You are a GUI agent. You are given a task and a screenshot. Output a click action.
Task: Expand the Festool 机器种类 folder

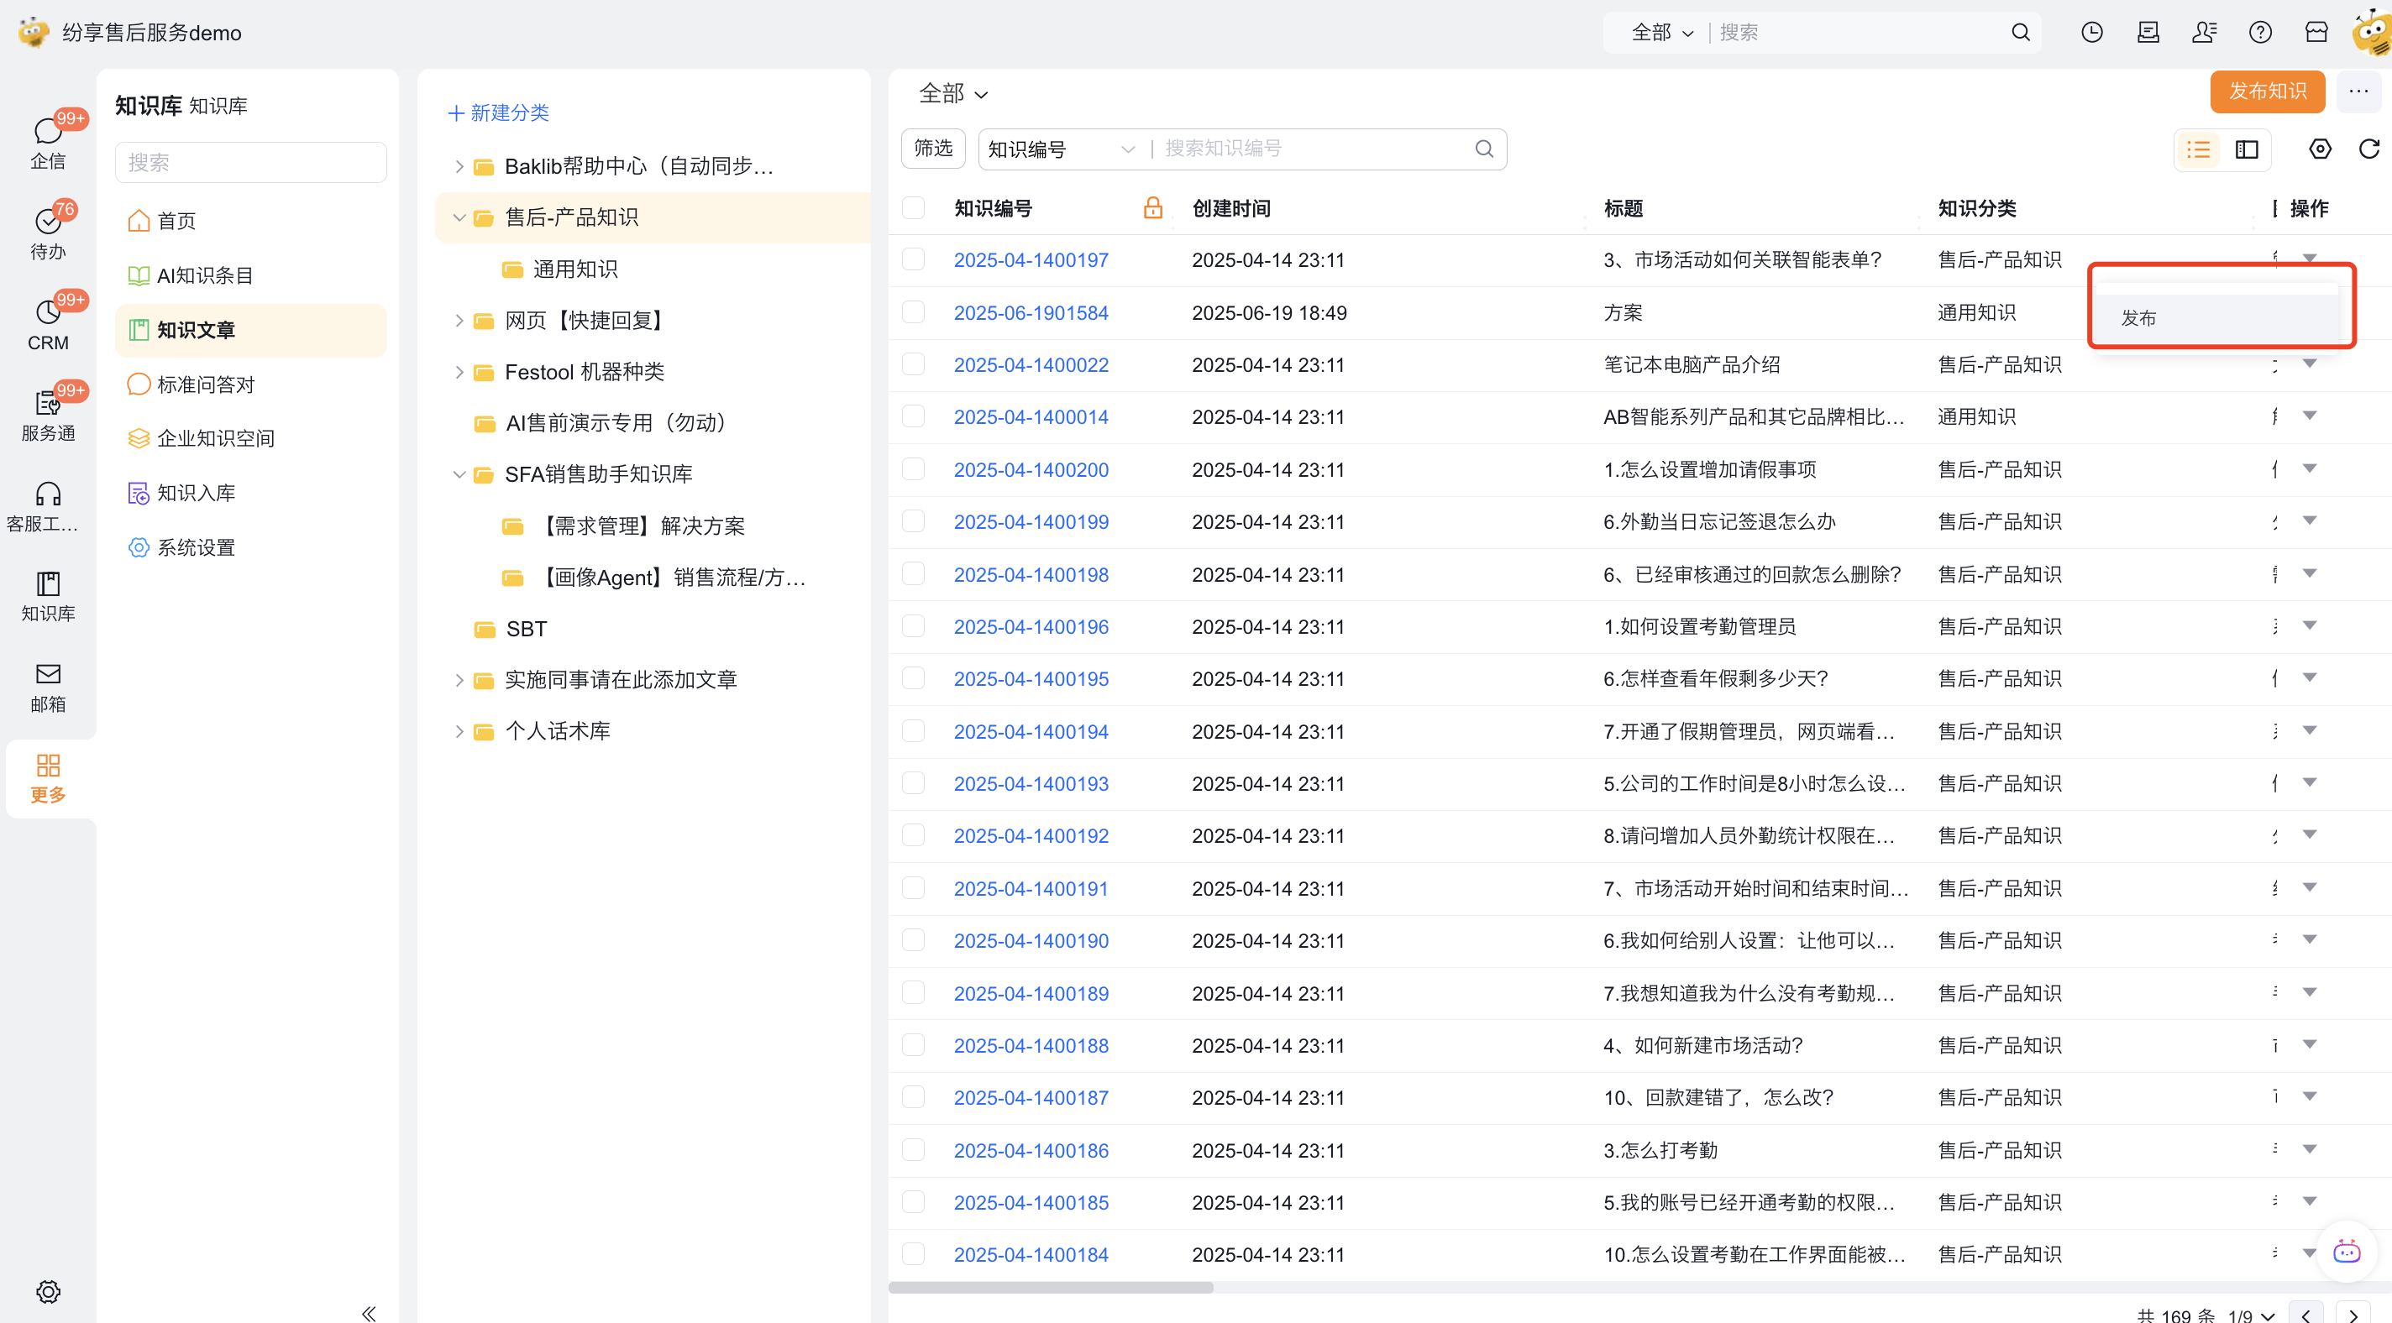coord(459,372)
